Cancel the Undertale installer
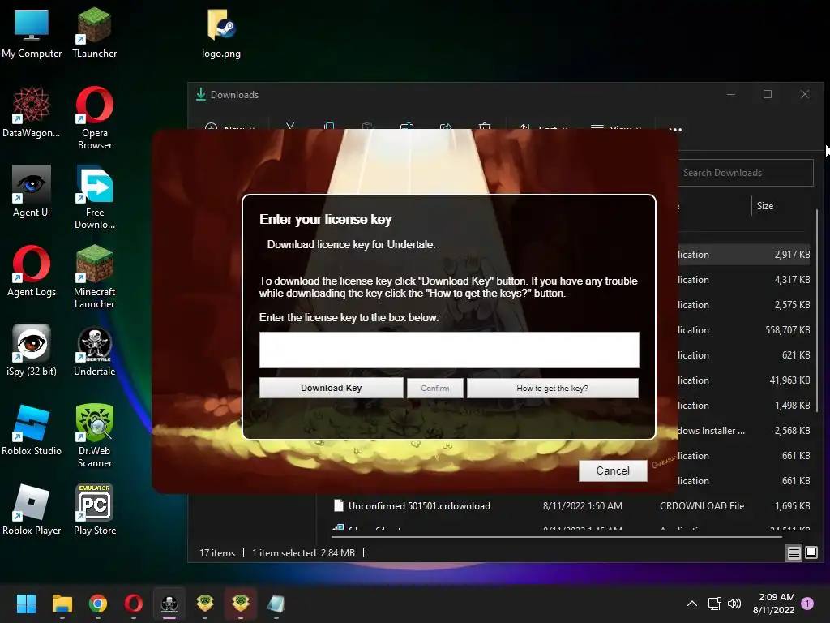 pos(613,470)
